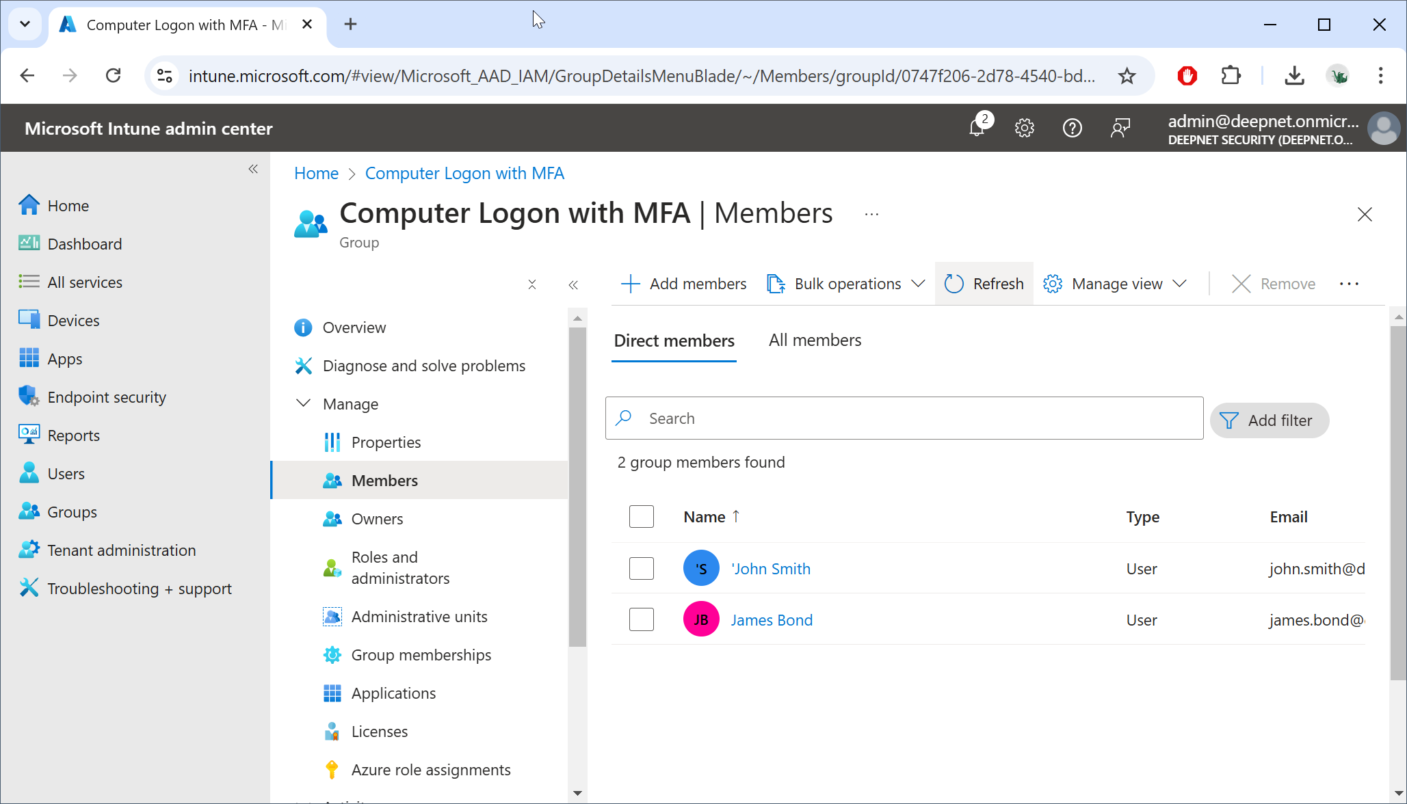Select Owners in group menu
Screen dimensions: 1407x804
(377, 519)
